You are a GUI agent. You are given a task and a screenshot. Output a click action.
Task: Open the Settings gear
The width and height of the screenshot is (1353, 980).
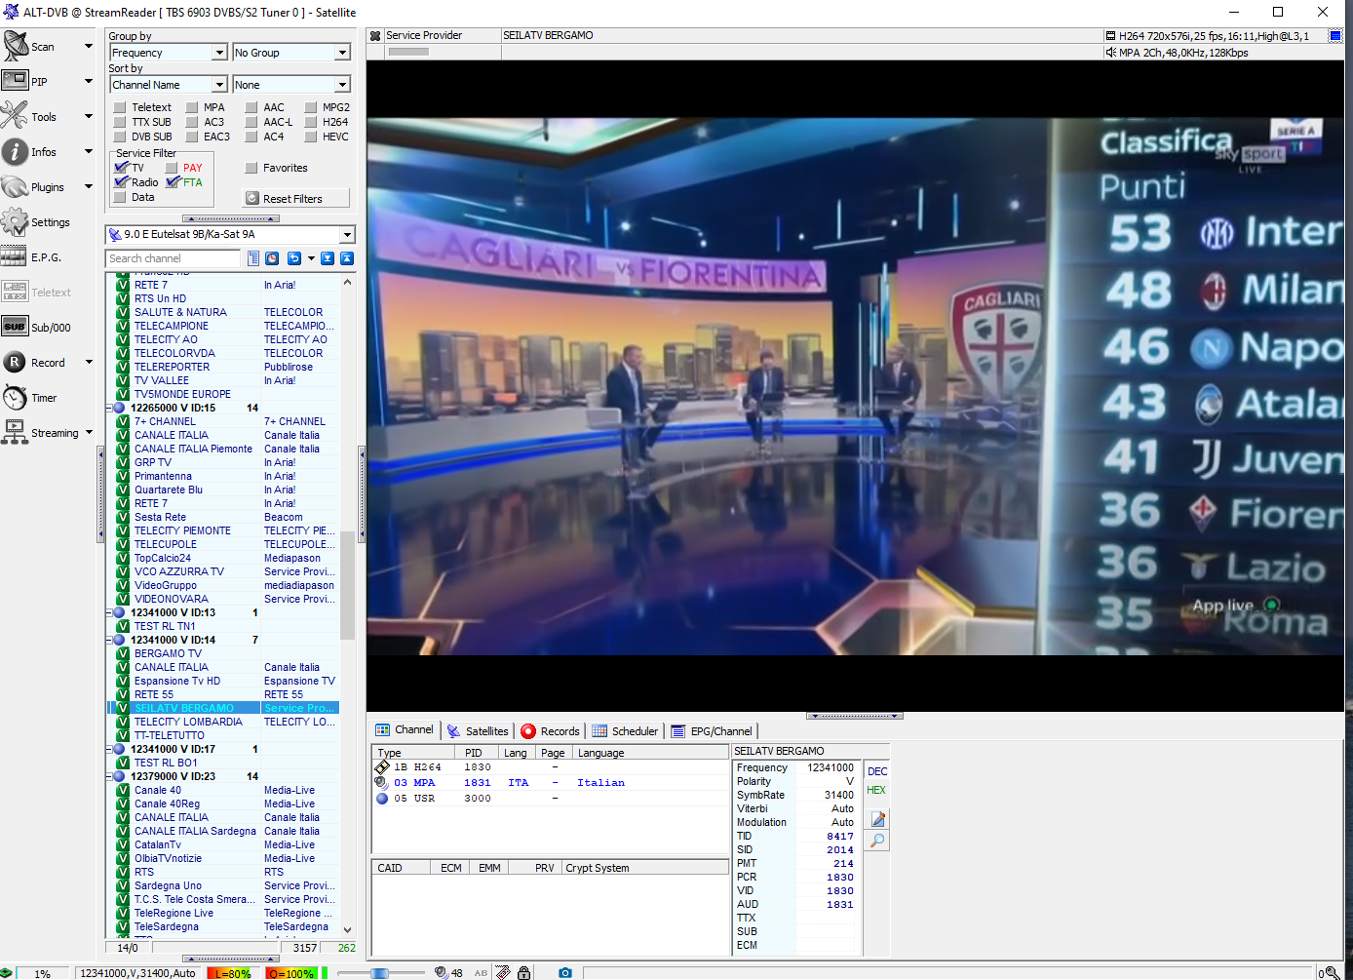(x=16, y=221)
